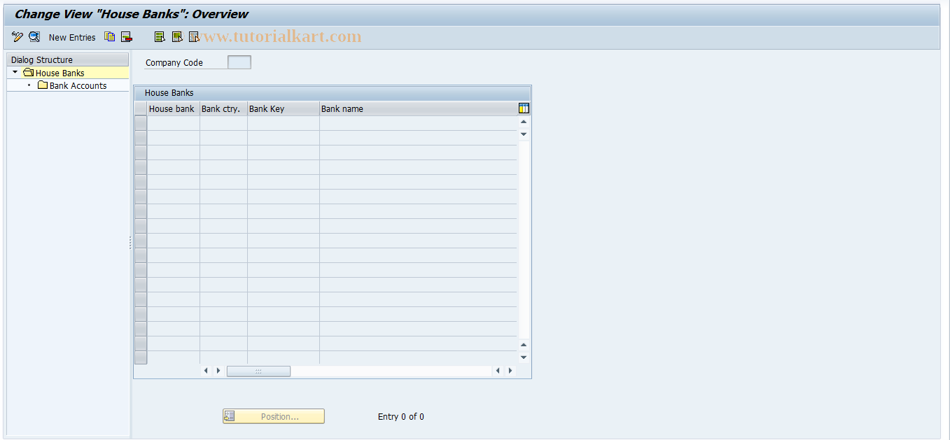Click the Delete entry icon
The image size is (950, 440).
[127, 37]
